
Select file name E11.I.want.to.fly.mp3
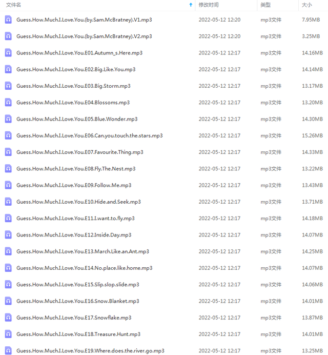click(75, 218)
